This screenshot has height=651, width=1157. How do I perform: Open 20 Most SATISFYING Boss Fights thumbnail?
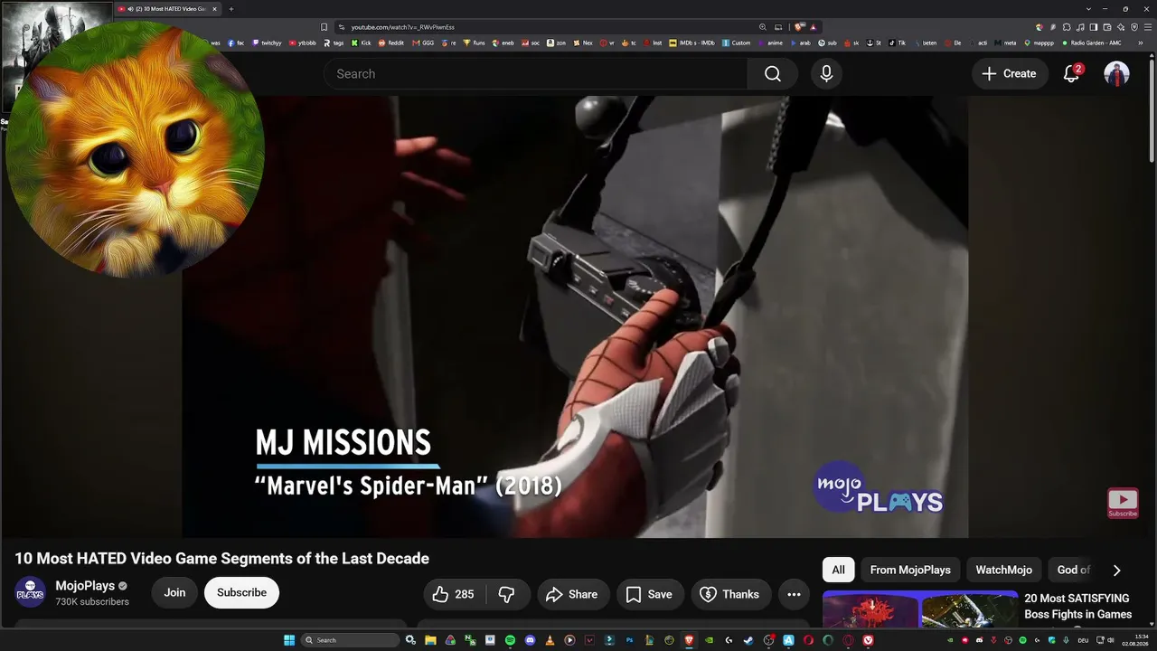[920, 609]
